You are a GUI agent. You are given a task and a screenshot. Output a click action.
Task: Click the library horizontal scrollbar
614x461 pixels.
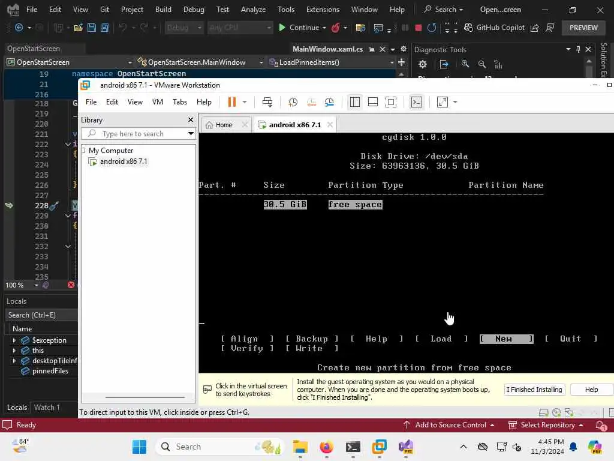pos(145,397)
